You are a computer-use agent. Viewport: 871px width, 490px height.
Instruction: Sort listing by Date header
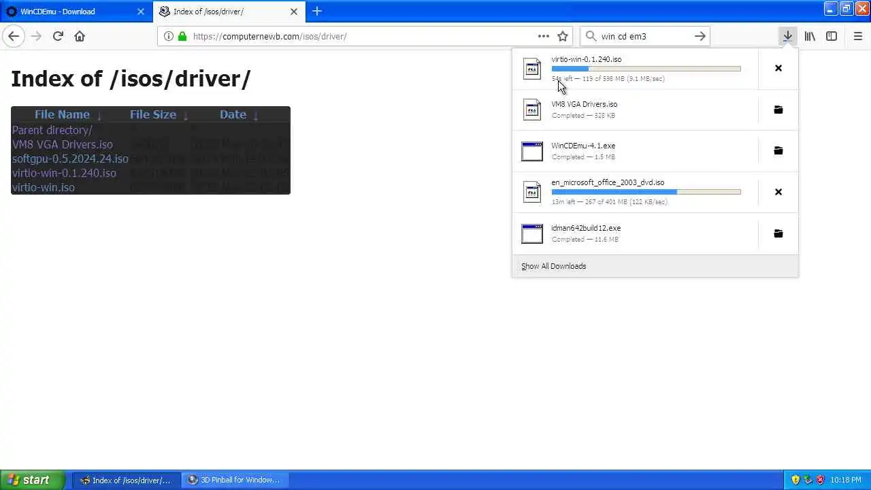pos(233,114)
